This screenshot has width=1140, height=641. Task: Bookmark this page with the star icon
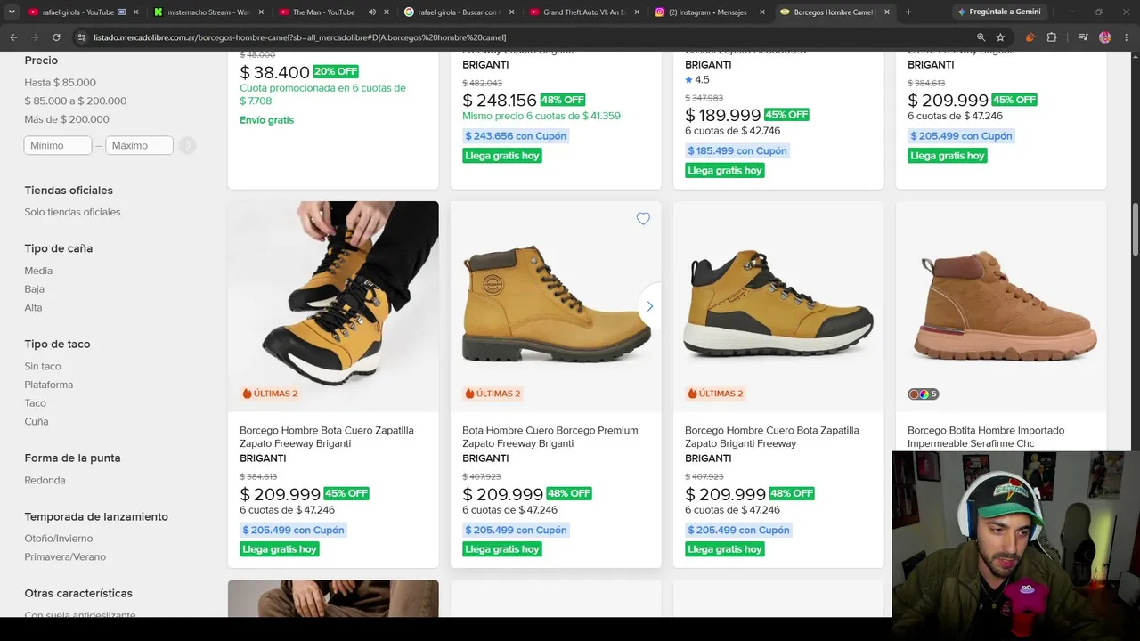click(1000, 37)
